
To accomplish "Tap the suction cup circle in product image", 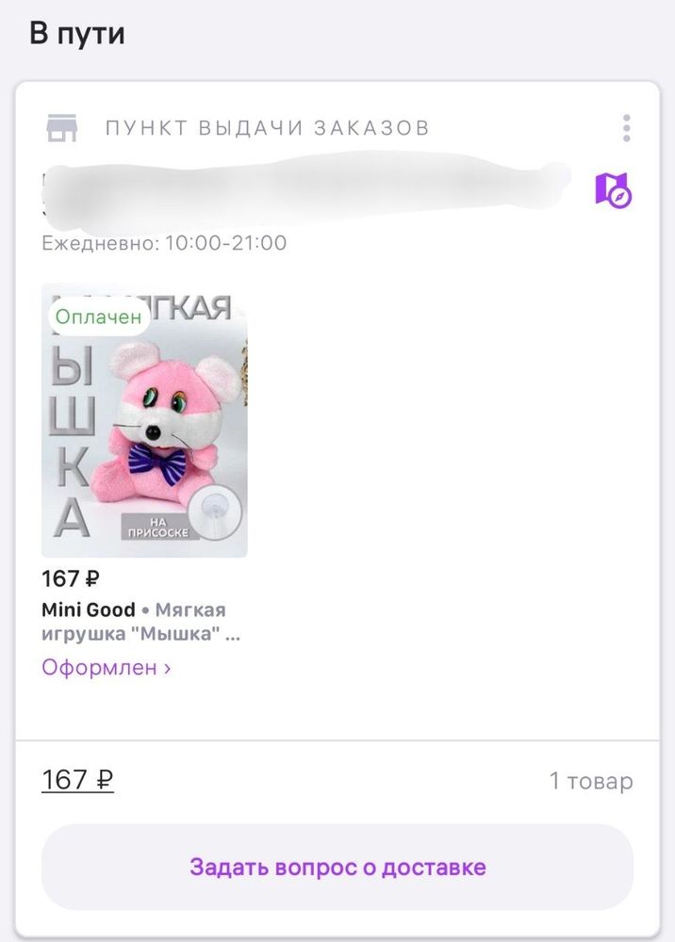I will click(x=215, y=512).
